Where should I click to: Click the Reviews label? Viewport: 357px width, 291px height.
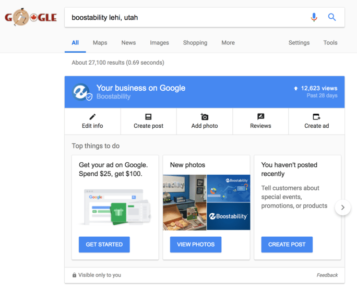click(260, 126)
